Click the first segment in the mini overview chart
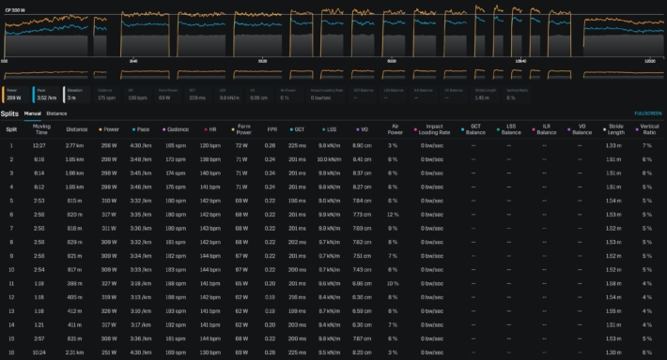This screenshot has height=360, width=667. click(46, 75)
